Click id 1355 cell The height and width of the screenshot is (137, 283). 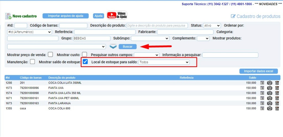click(x=9, y=109)
